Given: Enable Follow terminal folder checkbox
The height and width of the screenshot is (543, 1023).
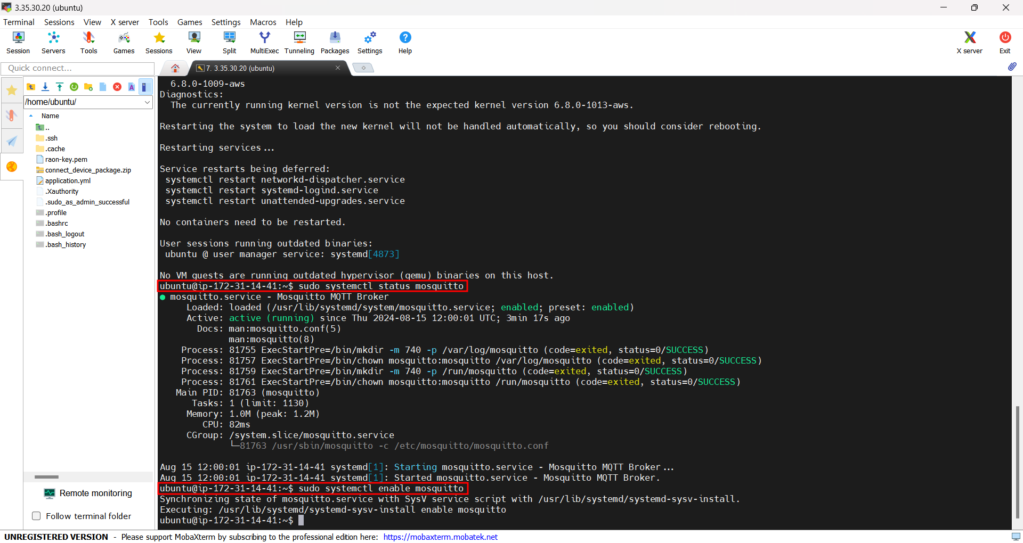Looking at the screenshot, I should point(36,516).
